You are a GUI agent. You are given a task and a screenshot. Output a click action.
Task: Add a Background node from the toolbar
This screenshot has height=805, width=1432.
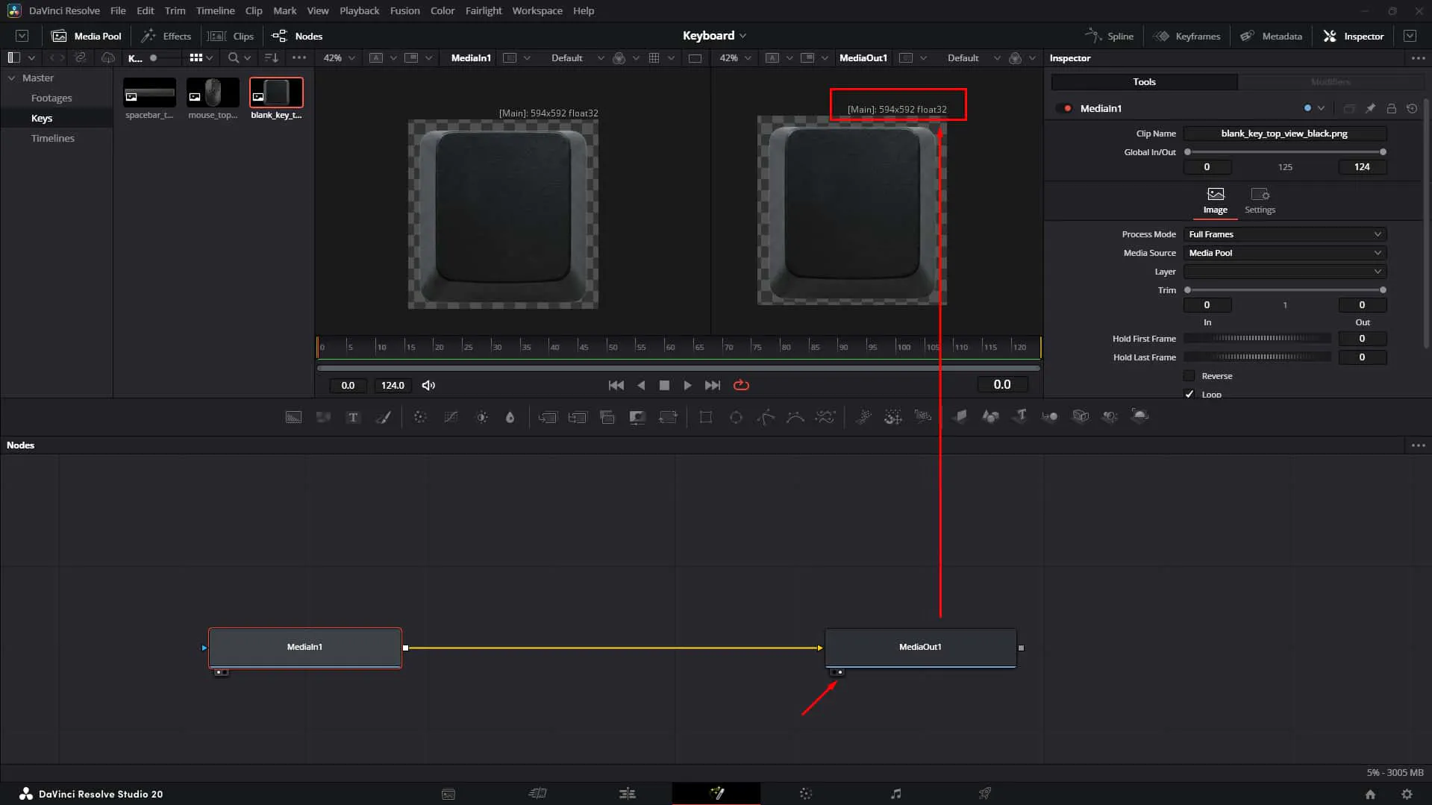pyautogui.click(x=293, y=417)
